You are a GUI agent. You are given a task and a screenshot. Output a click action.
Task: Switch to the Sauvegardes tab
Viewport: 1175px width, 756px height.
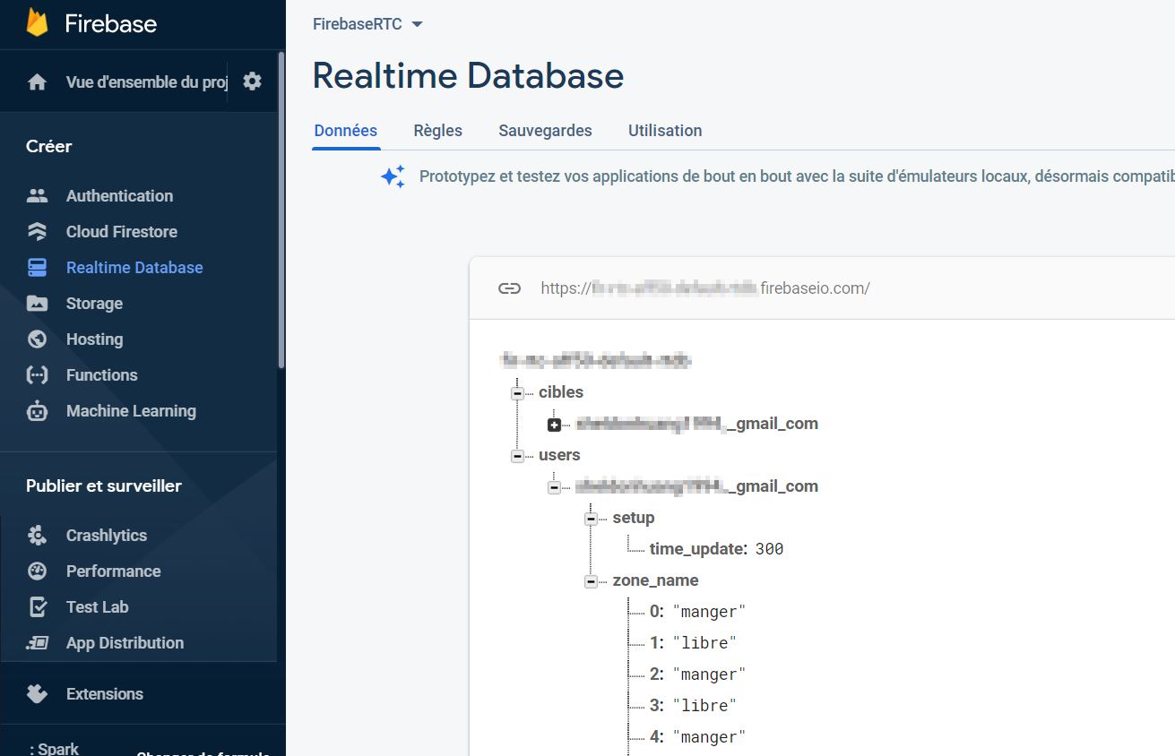pyautogui.click(x=545, y=131)
